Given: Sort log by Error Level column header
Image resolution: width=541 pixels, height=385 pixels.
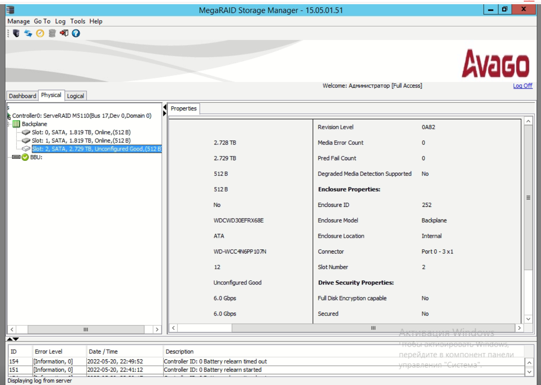Looking at the screenshot, I should tap(60, 351).
